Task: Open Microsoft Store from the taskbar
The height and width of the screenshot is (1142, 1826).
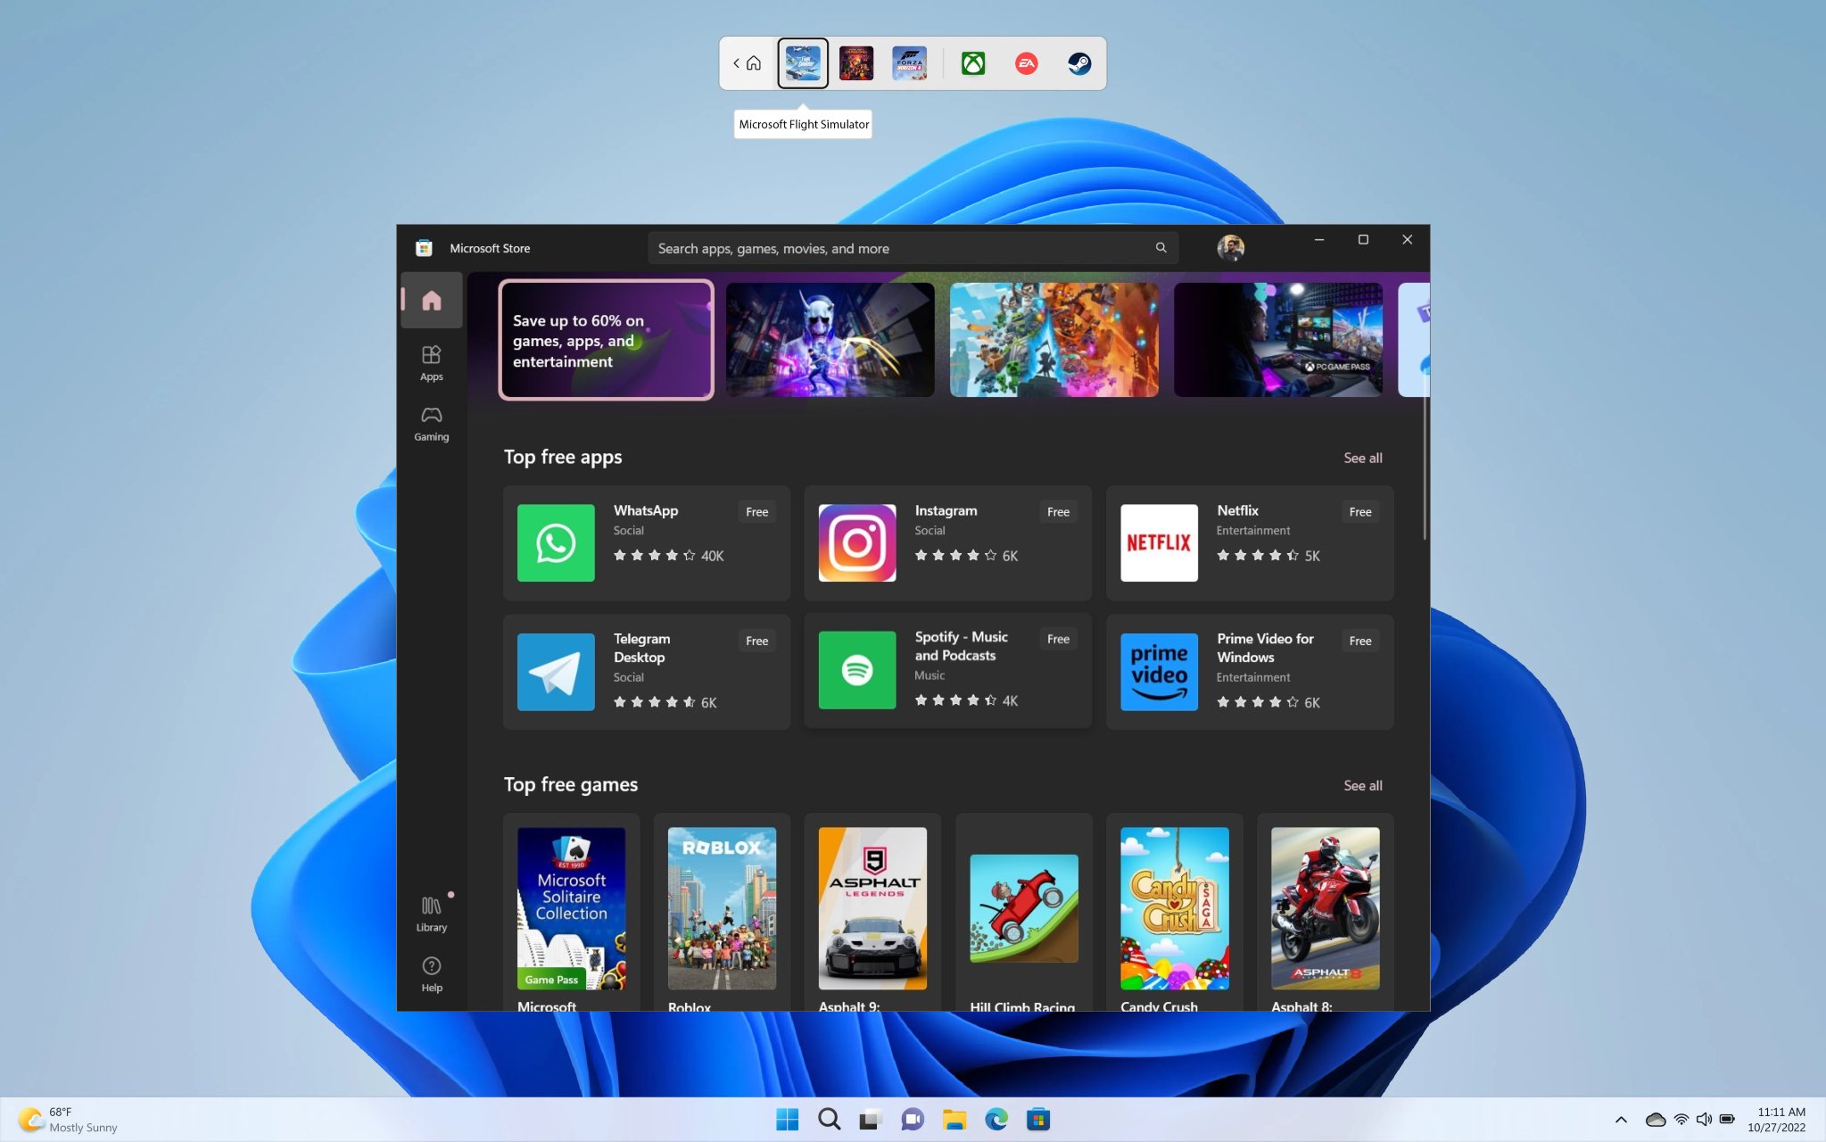Action: [x=1038, y=1119]
